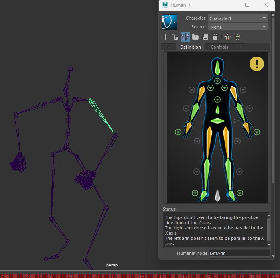Click the Character1 name field
280x278 pixels.
pos(234,18)
